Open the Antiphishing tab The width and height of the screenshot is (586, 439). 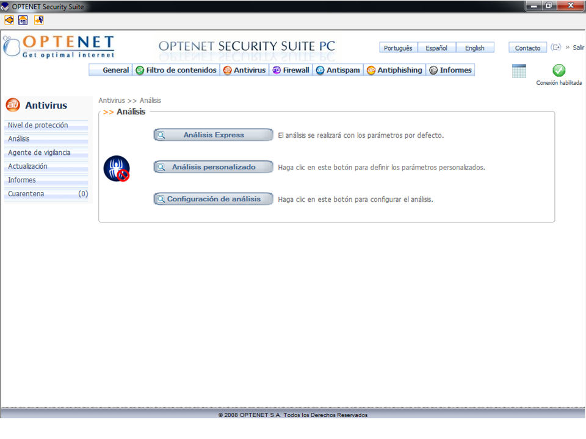coord(394,70)
